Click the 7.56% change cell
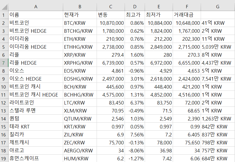The width and height of the screenshot is (235, 162). coord(135,134)
